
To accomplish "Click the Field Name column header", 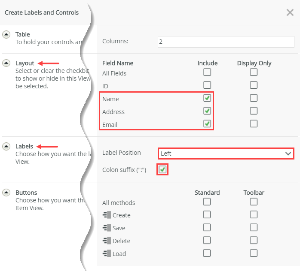I will [118, 63].
